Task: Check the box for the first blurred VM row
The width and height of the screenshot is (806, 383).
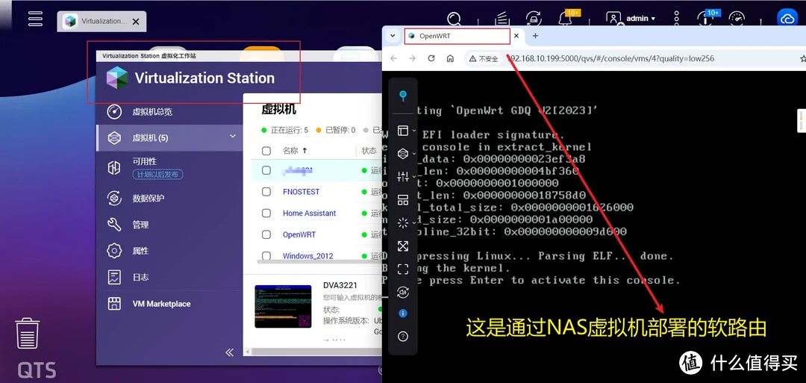Action: [x=266, y=170]
